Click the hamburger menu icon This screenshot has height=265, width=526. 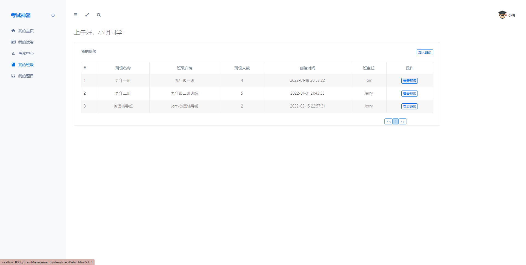click(x=76, y=15)
